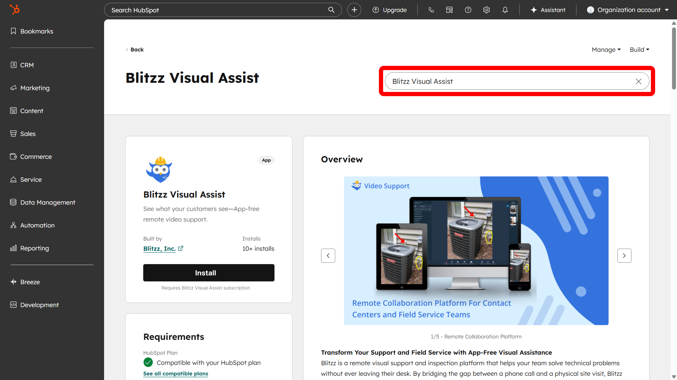677x380 pixels.
Task: Click the '10+ installs' text
Action: (x=258, y=249)
